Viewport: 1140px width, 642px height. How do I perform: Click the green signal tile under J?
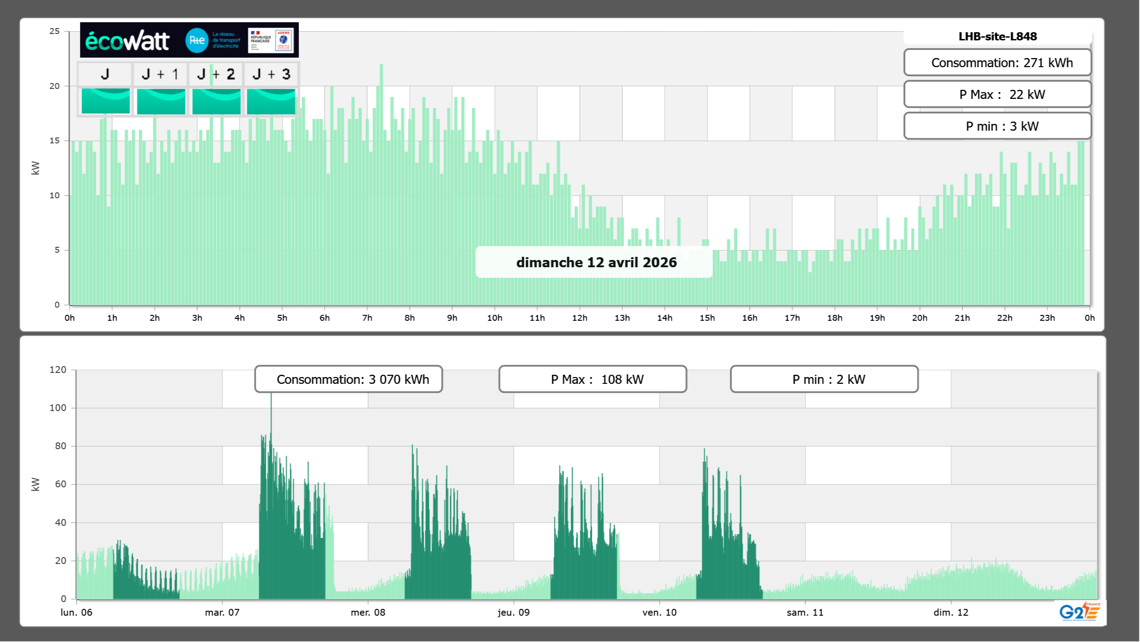point(105,101)
